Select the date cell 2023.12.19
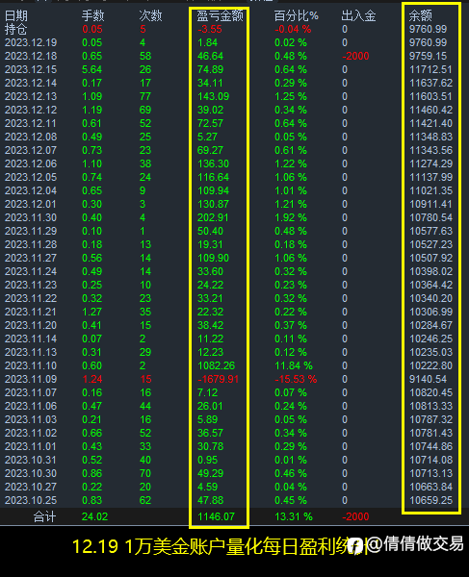Screen dimensions: 469x577 (31, 42)
